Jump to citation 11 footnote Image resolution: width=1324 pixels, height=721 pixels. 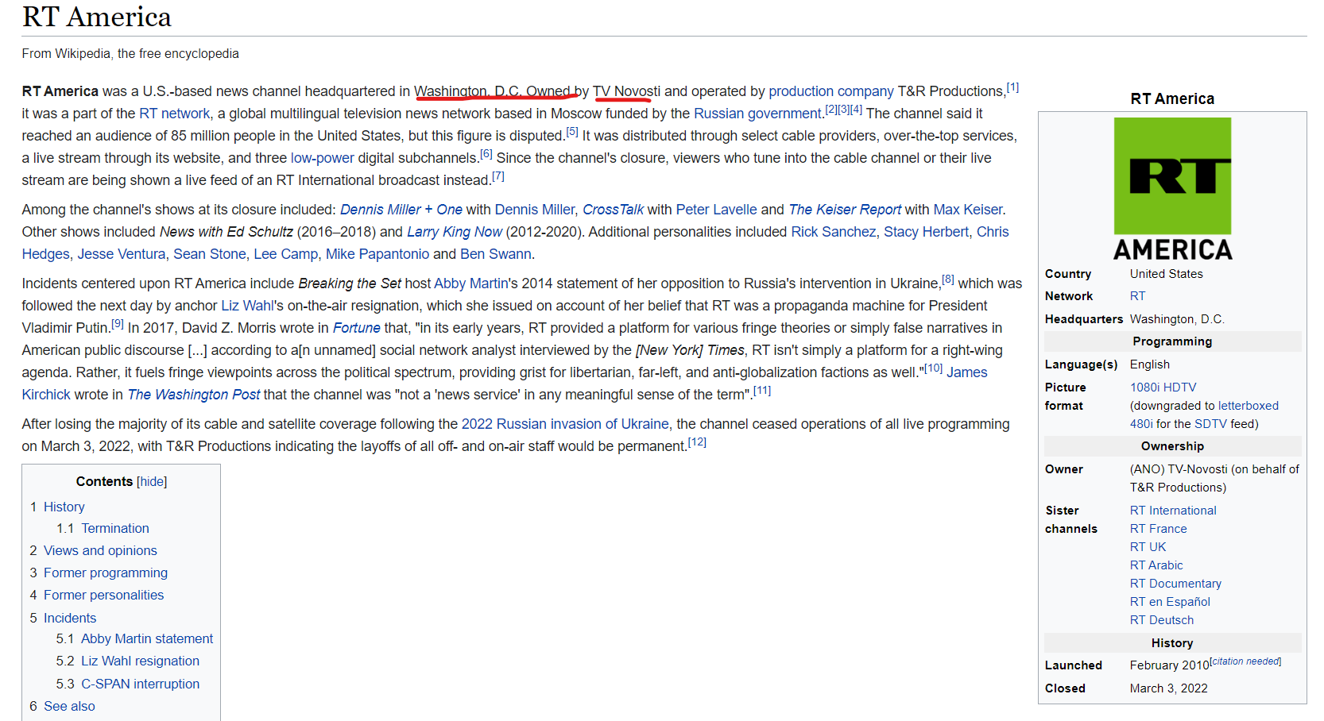(762, 391)
